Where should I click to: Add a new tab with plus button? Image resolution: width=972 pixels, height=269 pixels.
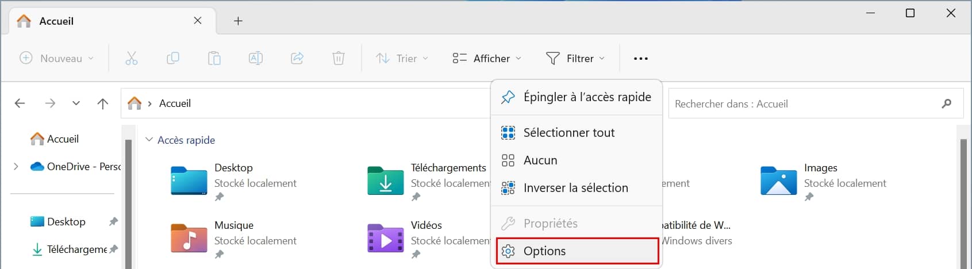pyautogui.click(x=238, y=21)
